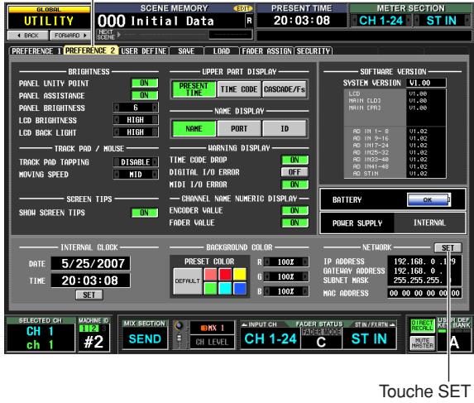Switch to SAVE tab
This screenshot has width=474, height=403.
click(186, 51)
